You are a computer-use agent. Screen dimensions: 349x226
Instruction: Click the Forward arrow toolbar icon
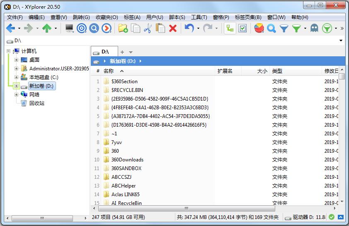click(x=29, y=28)
